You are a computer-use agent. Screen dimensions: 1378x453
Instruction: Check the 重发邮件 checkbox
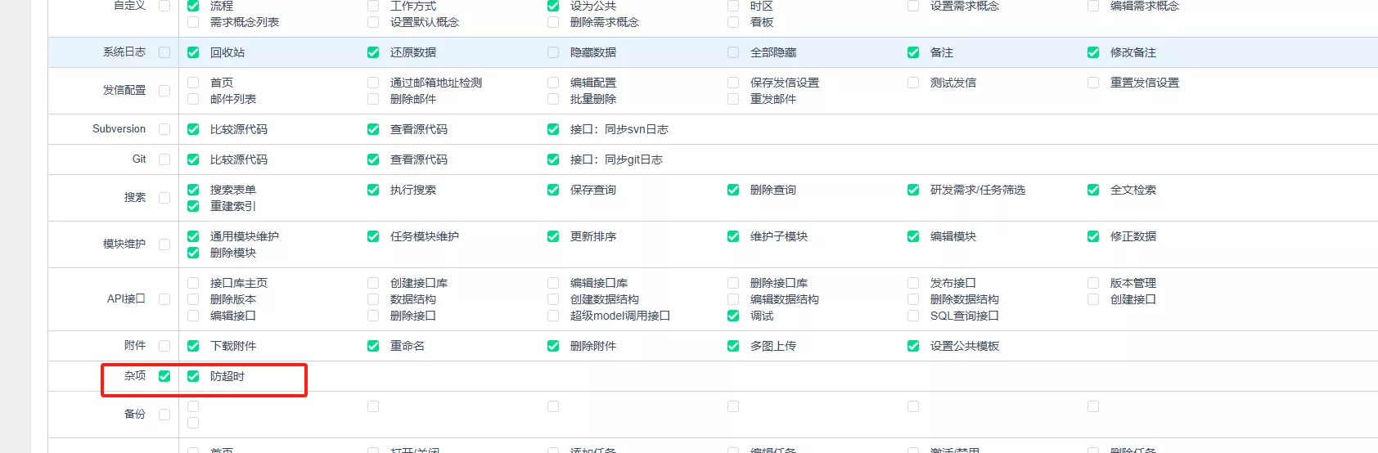[x=733, y=99]
